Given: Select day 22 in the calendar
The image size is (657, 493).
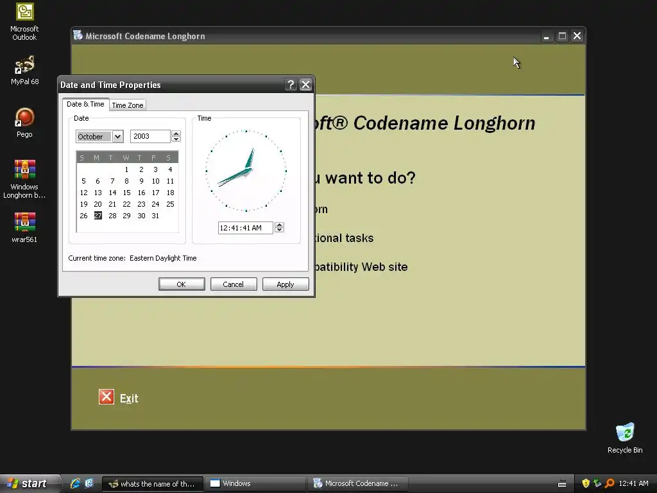Looking at the screenshot, I should [126, 204].
